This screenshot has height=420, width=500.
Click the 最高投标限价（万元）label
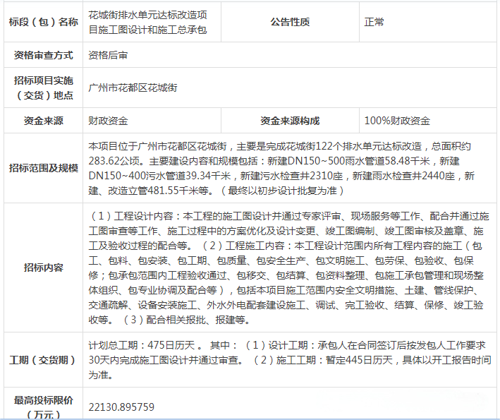[x=44, y=407]
